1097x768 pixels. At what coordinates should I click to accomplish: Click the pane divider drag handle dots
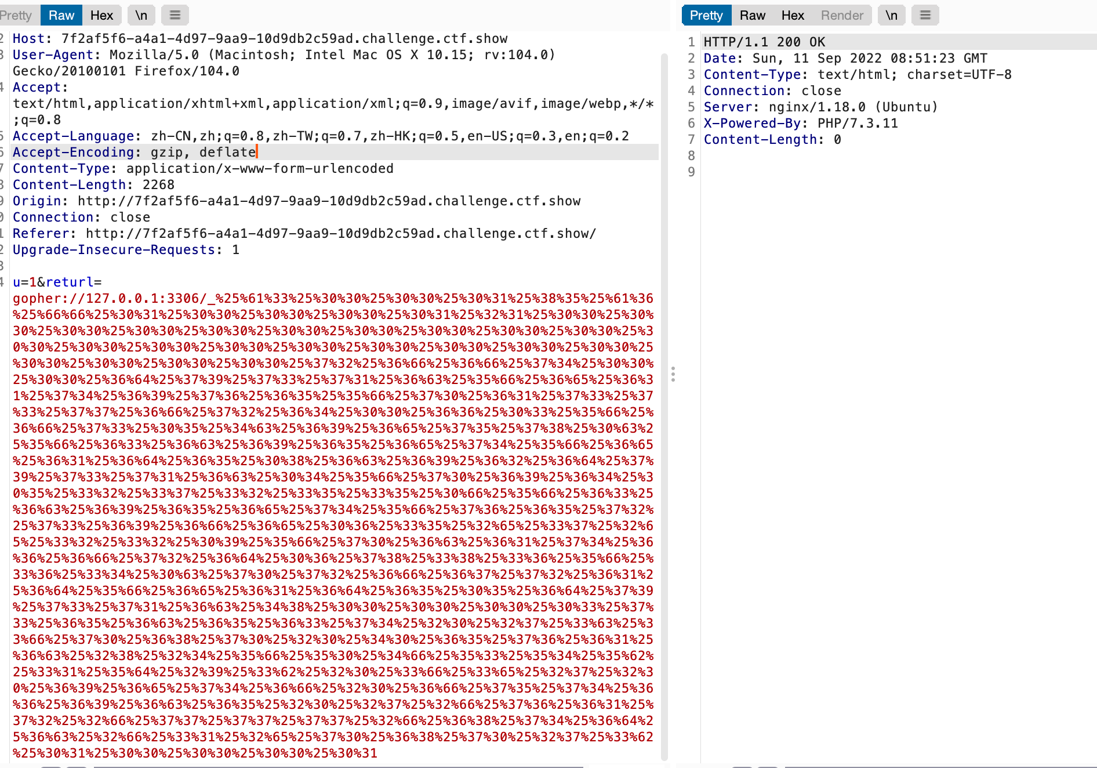click(x=673, y=374)
